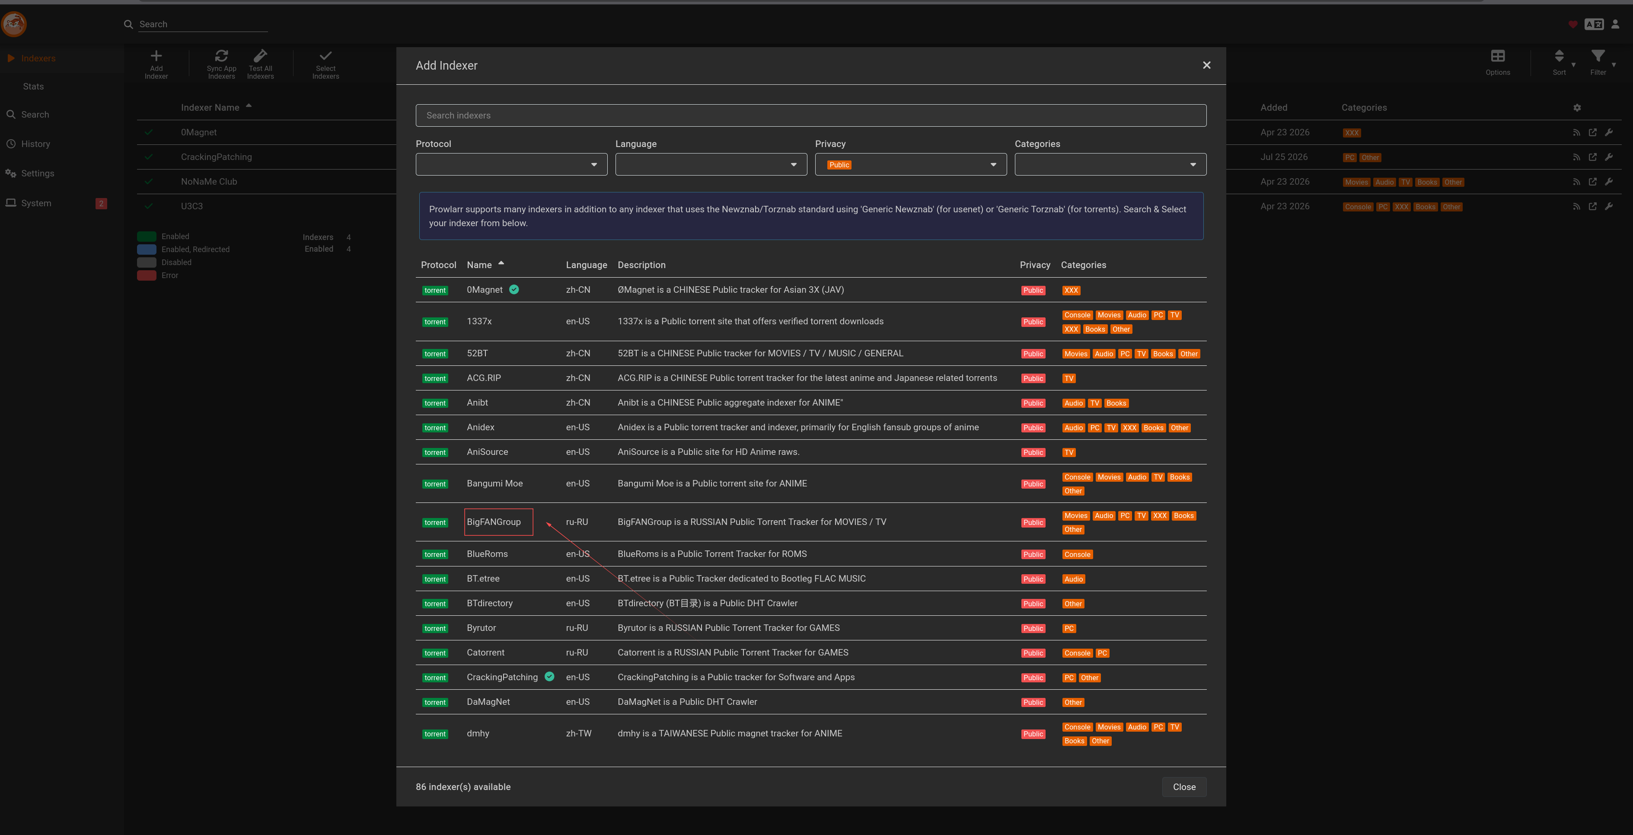Open table settings gear icon
Screen dimensions: 1633x835
[x=1576, y=108]
